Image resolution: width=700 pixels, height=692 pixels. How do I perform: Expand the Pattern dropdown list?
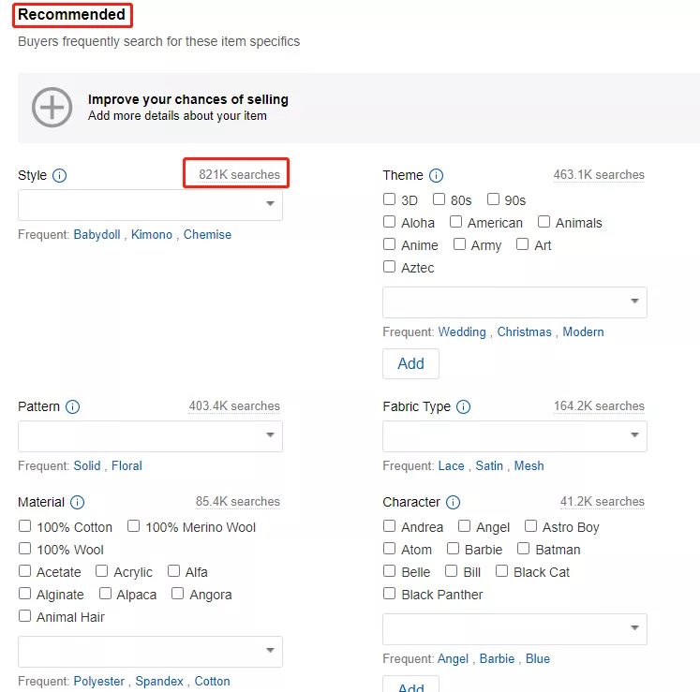pos(150,436)
